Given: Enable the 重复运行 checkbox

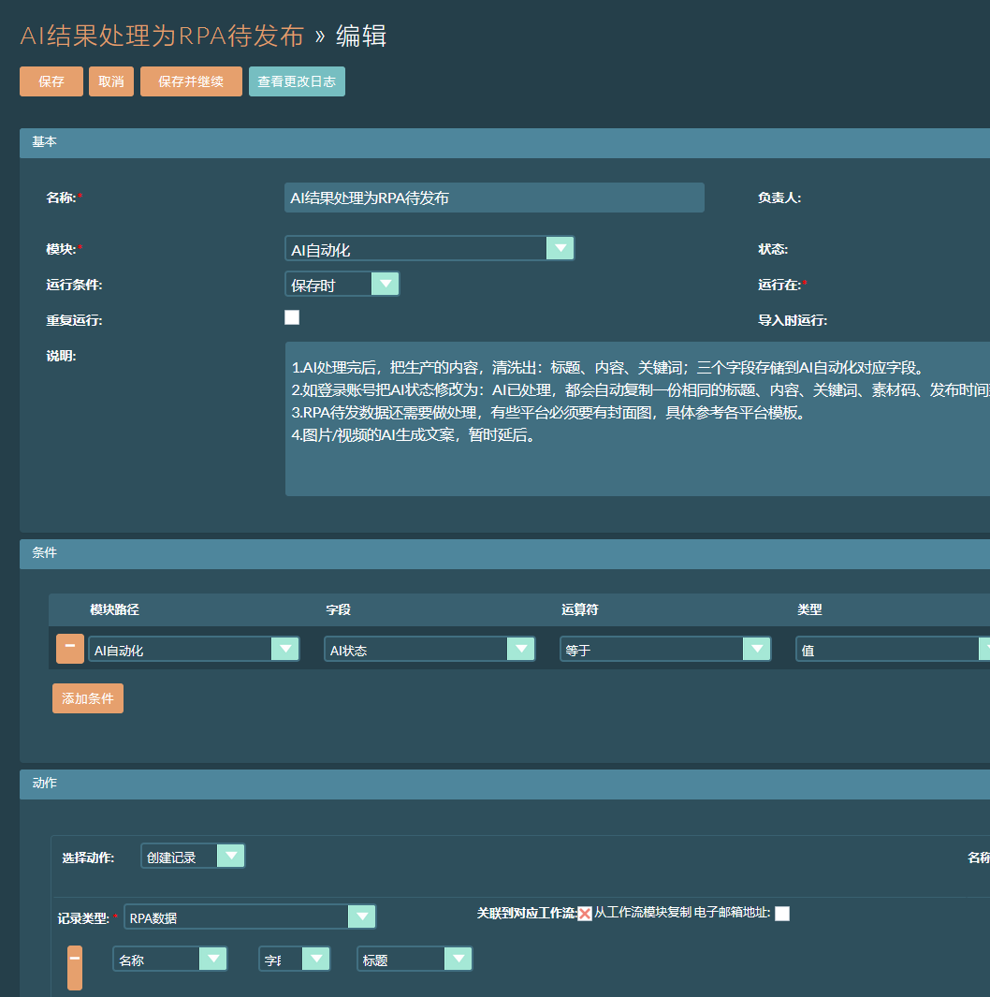Looking at the screenshot, I should point(292,317).
